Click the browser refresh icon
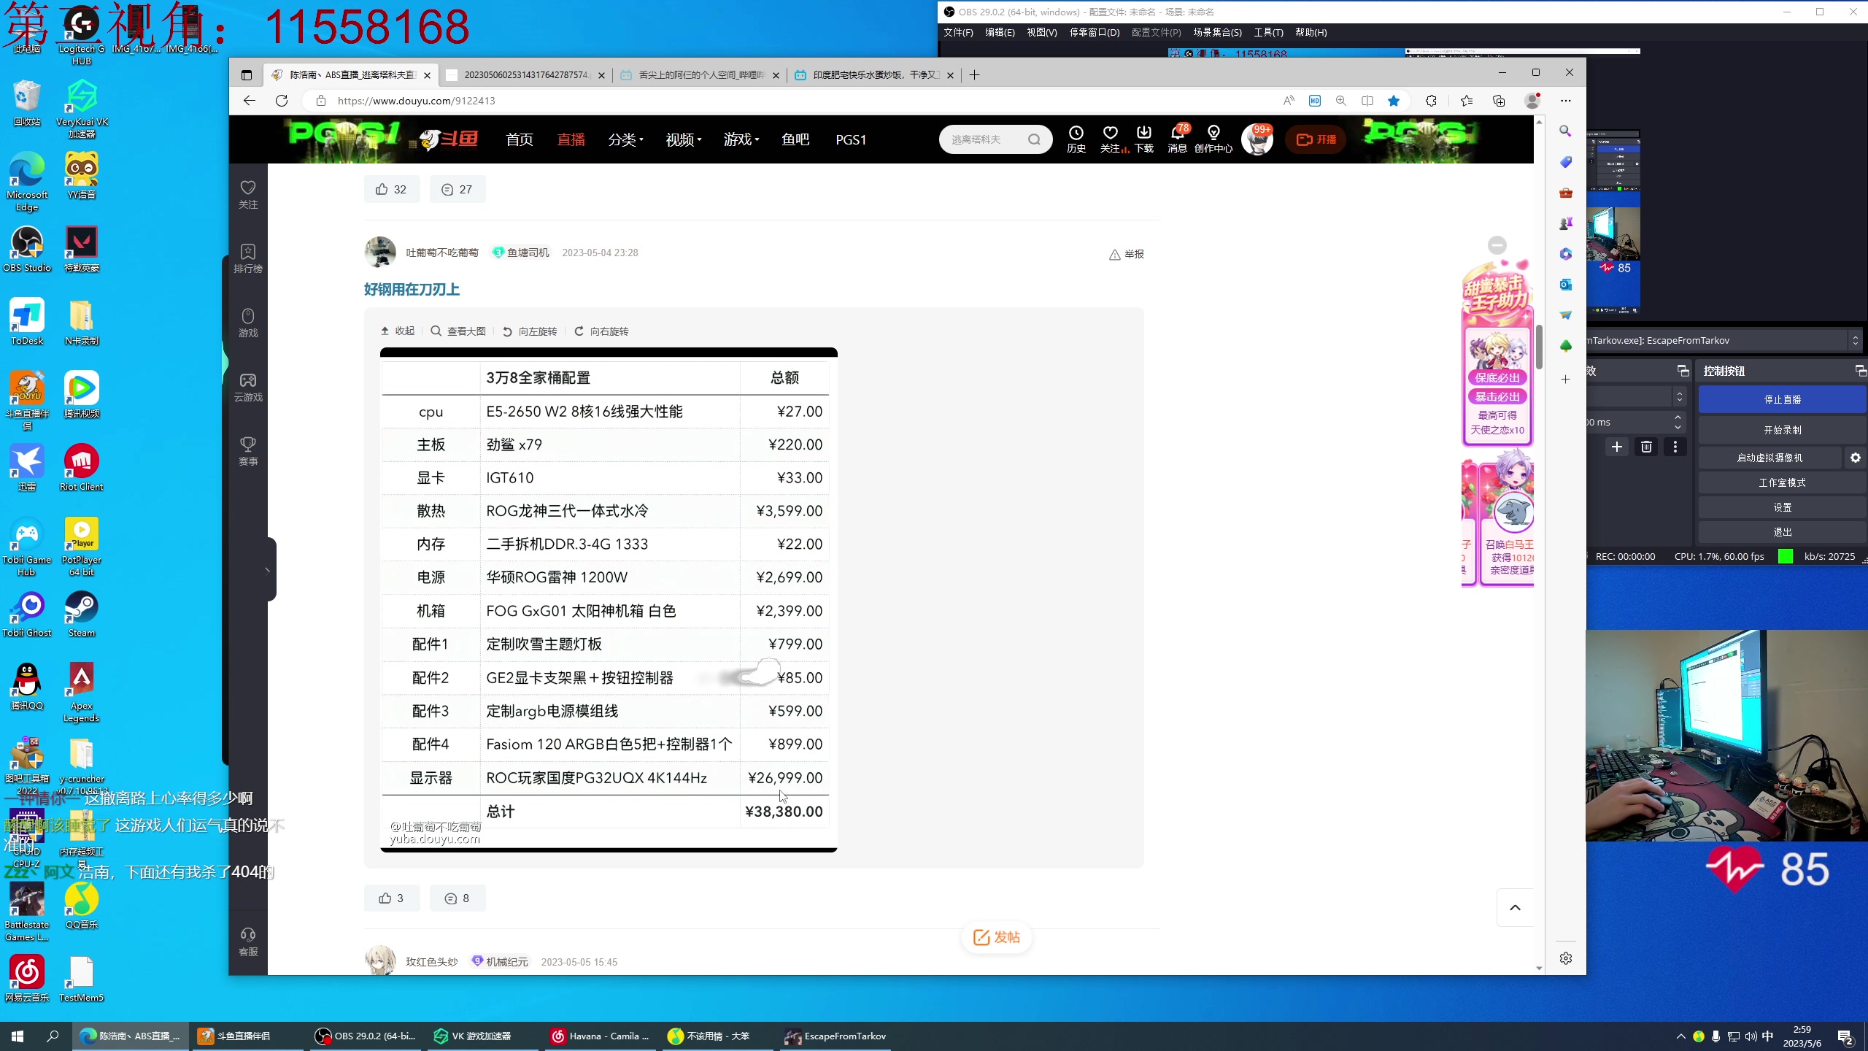Screen dimensions: 1868x1051 point(282,101)
